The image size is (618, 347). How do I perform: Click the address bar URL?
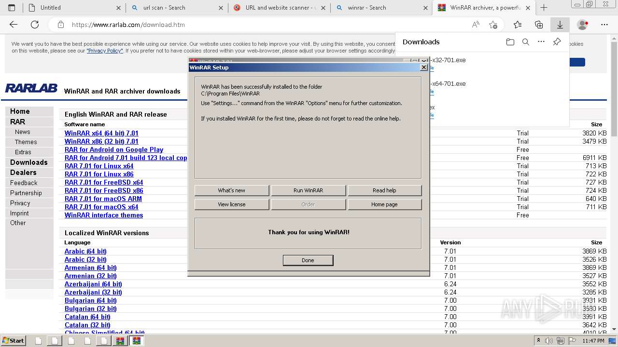(128, 25)
